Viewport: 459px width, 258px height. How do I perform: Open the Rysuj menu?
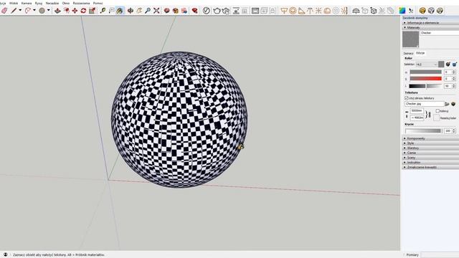click(39, 3)
